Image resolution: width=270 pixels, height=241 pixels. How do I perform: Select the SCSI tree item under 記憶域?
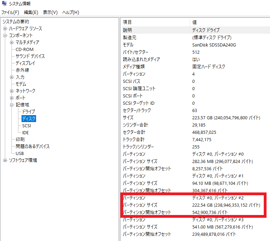(26, 126)
